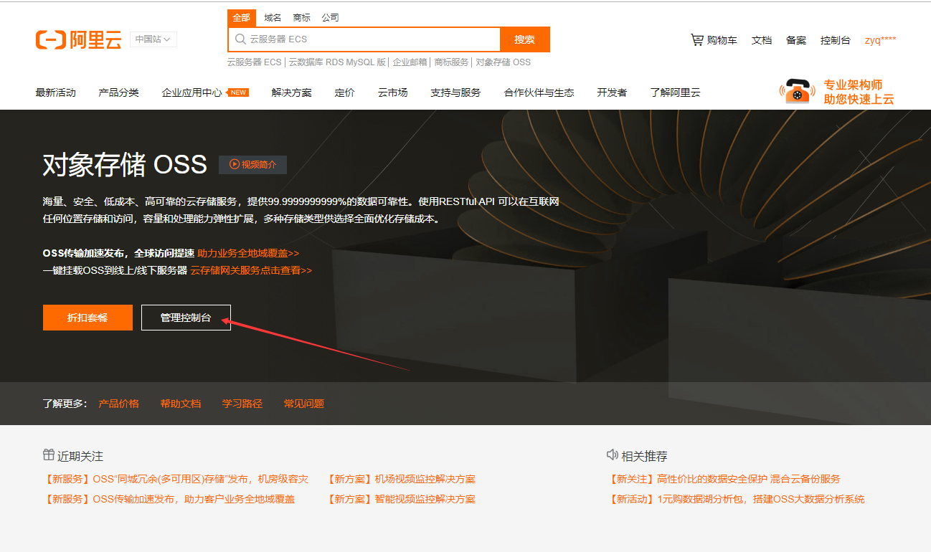Open the 常见问题 link
This screenshot has height=552, width=931.
click(304, 404)
